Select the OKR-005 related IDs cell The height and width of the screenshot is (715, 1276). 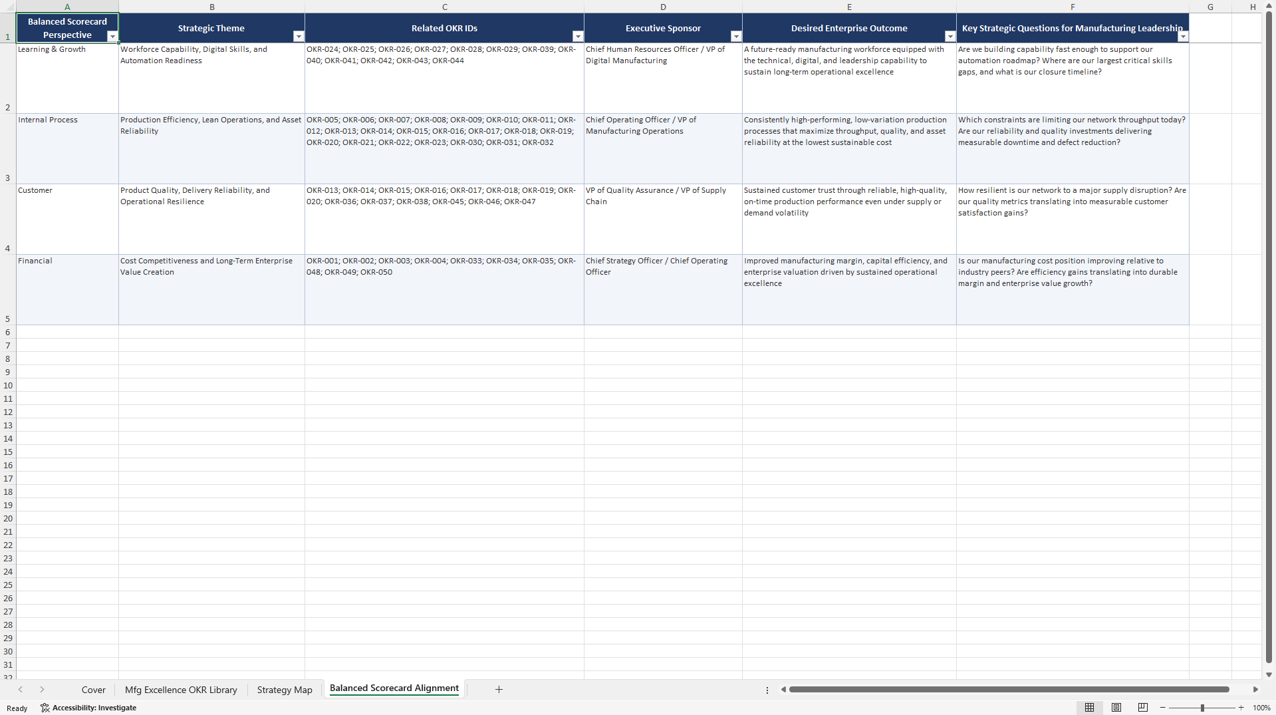pyautogui.click(x=444, y=149)
